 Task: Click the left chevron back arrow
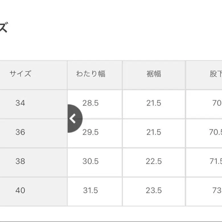(x=73, y=119)
